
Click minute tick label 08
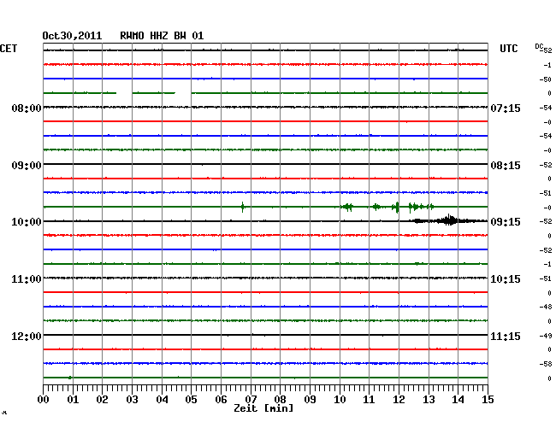(280, 399)
